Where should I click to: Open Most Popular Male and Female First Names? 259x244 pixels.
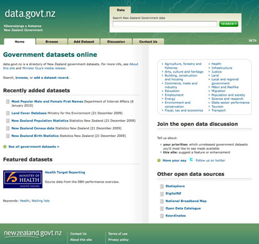coord(47,101)
